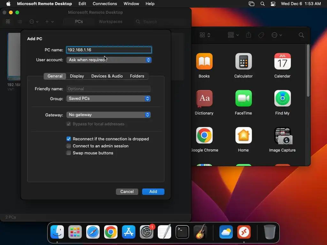
Task: Open Safari from the Dock
Action: (x=93, y=232)
